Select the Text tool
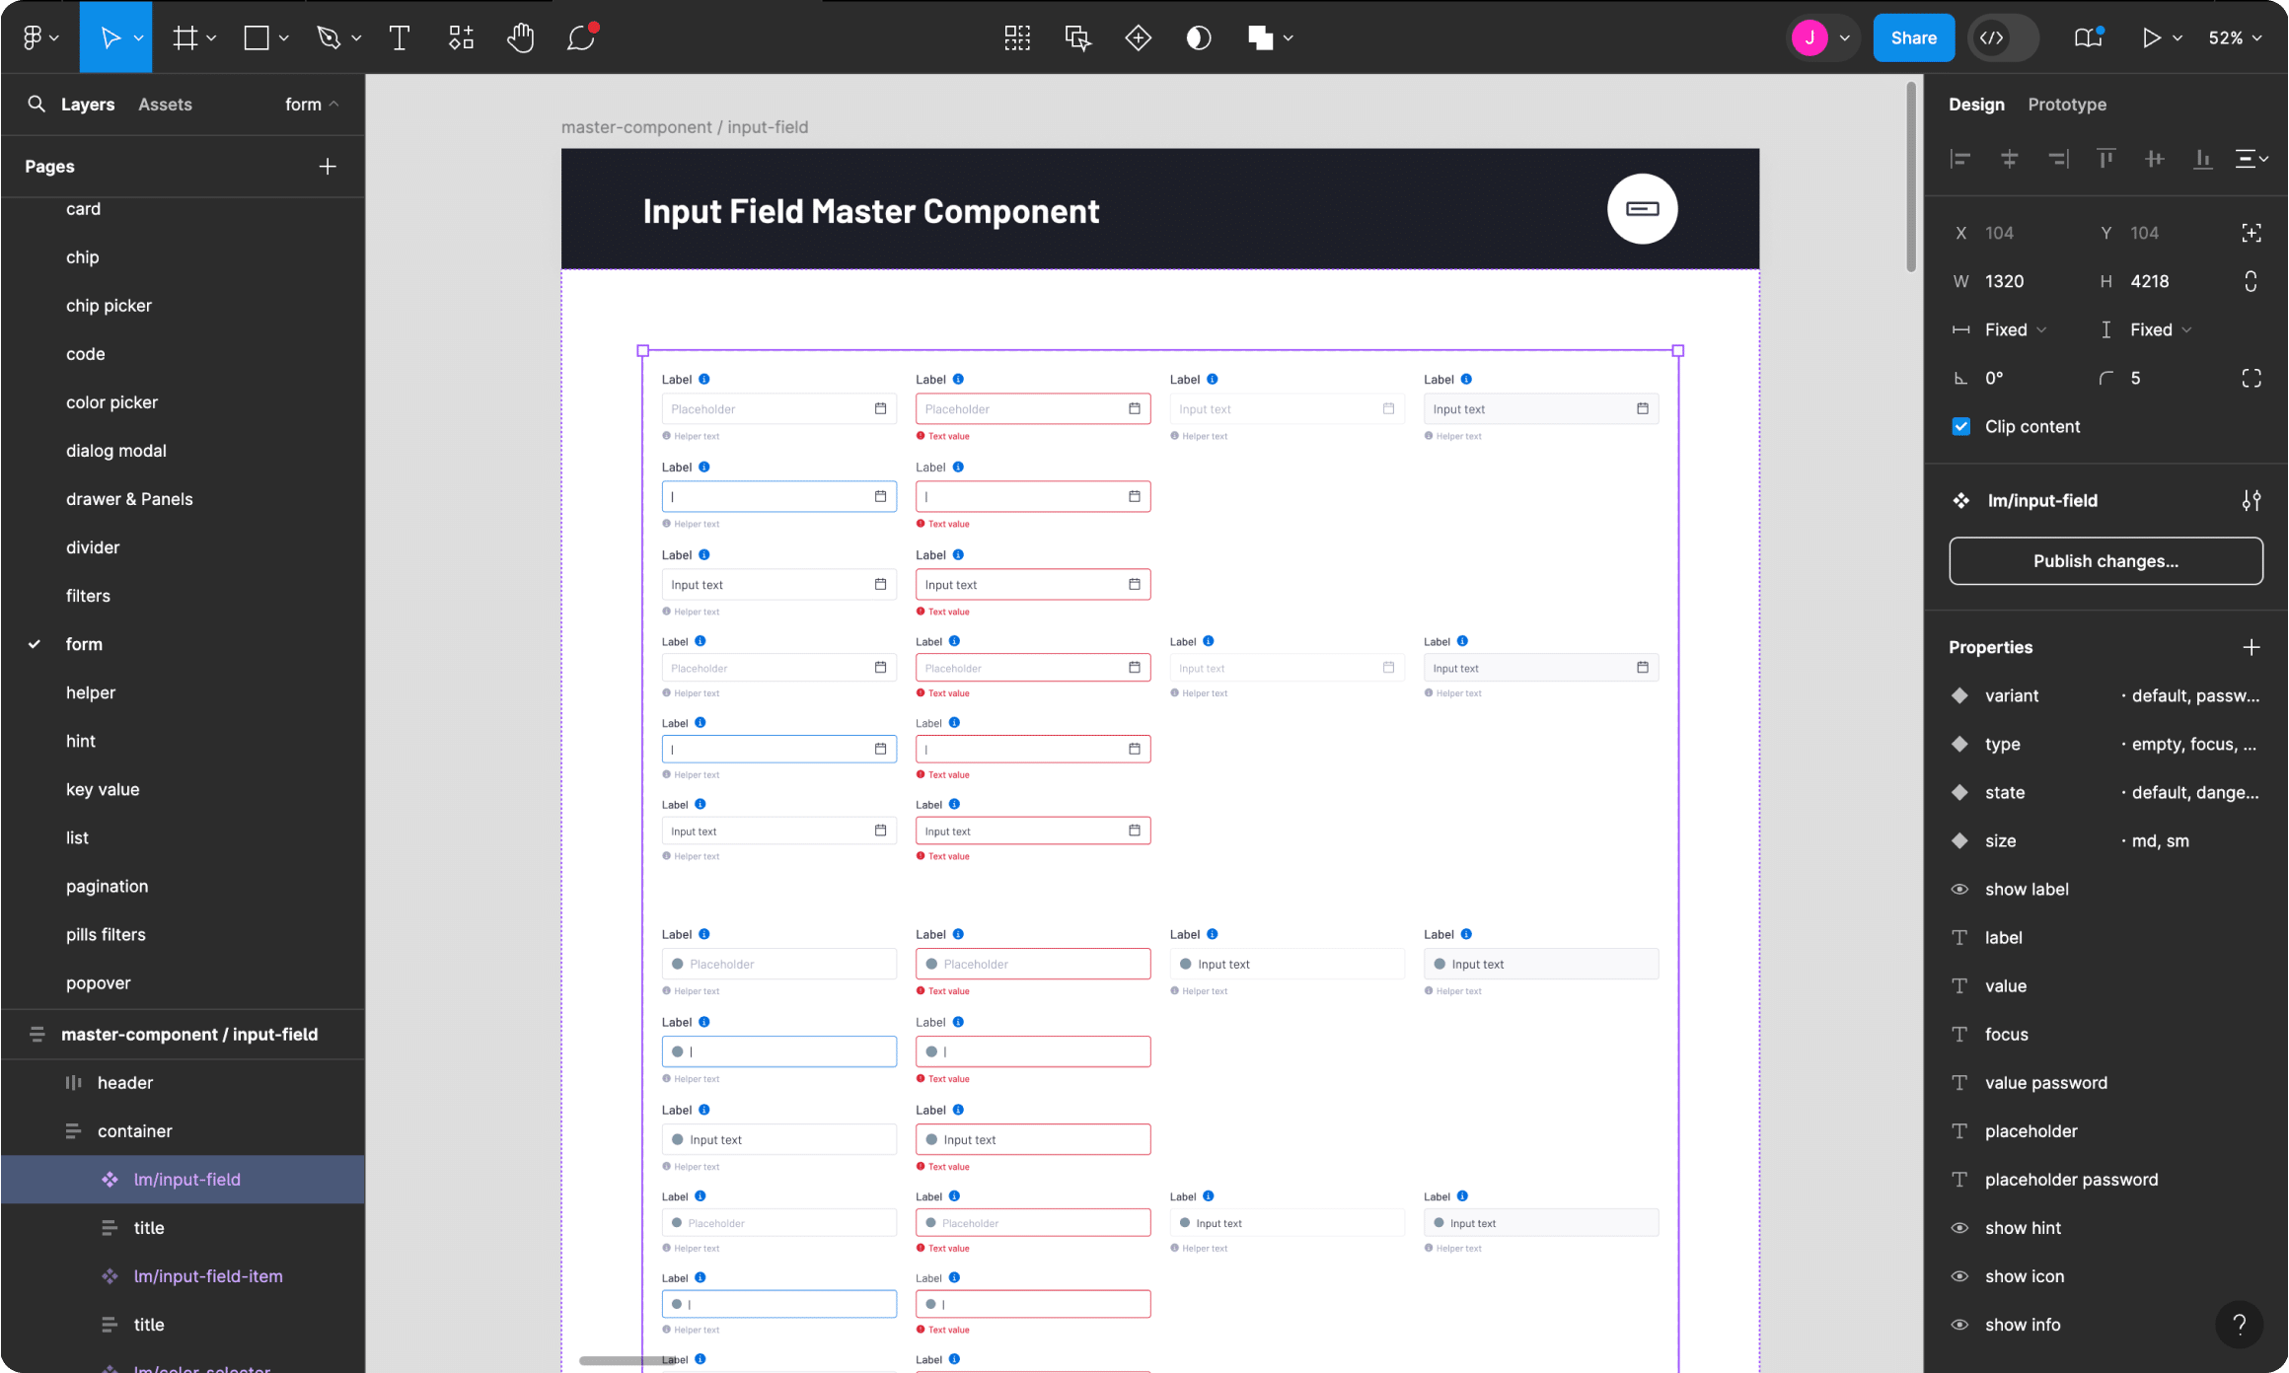Viewport: 2289px width, 1373px height. (400, 37)
